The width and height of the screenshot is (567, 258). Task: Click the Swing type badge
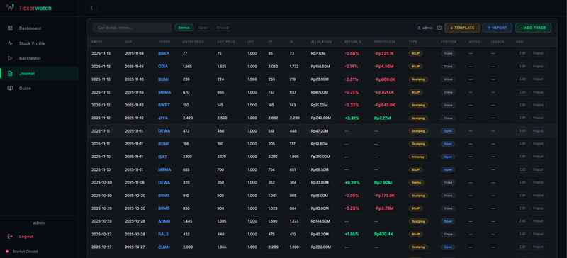[x=416, y=182]
